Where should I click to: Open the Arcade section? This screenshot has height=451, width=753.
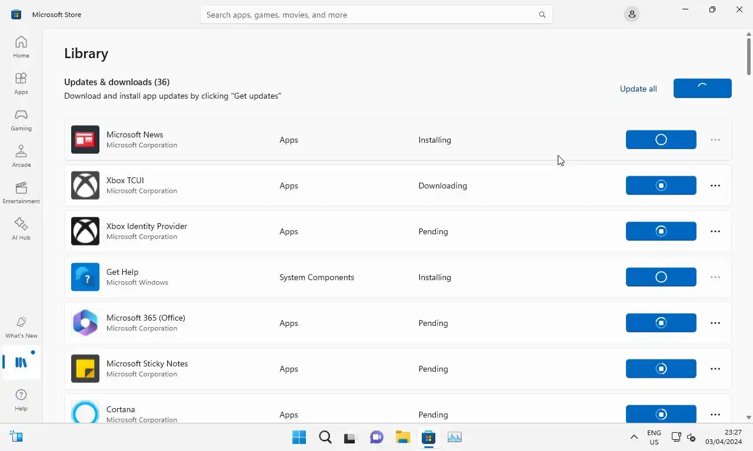pos(21,156)
